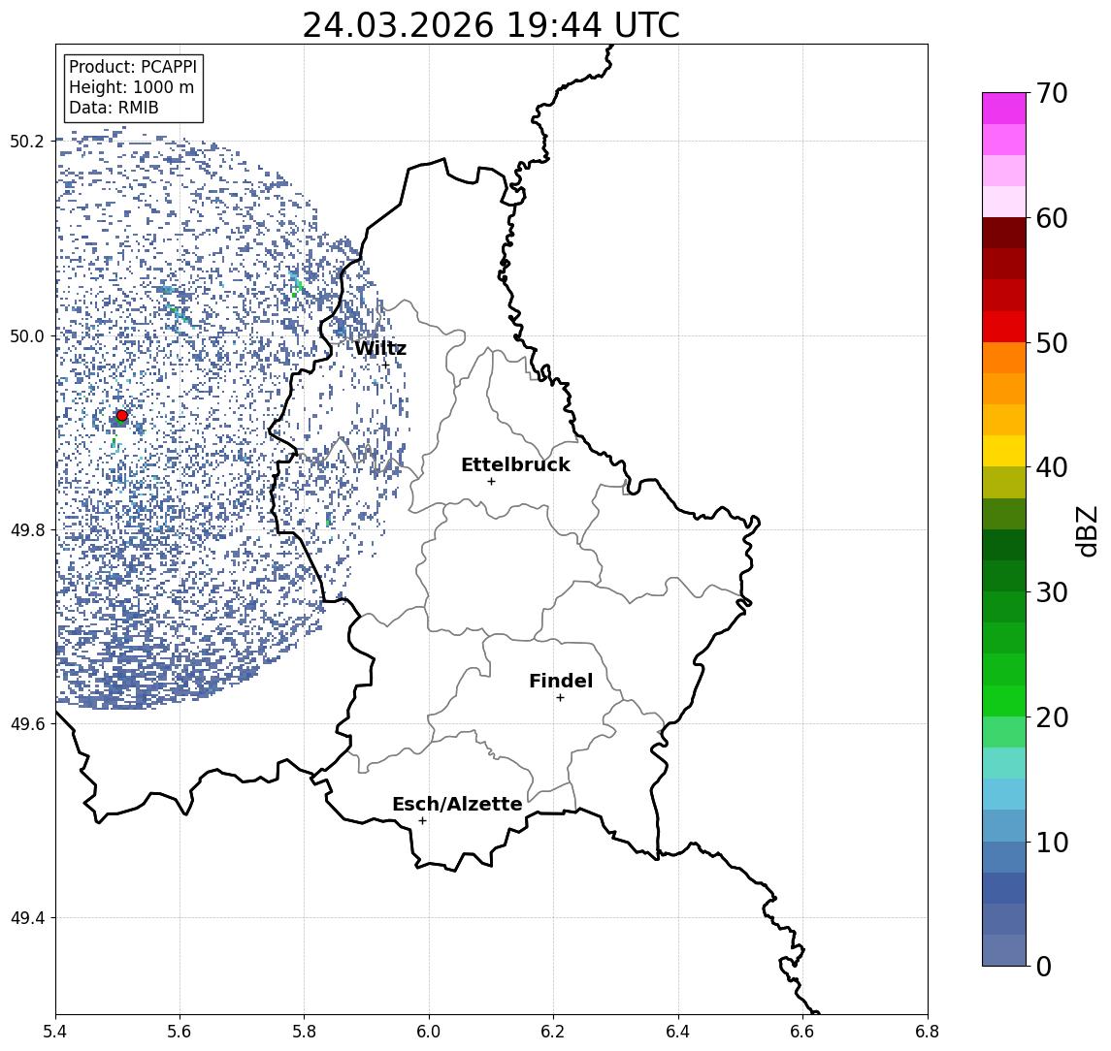This screenshot has width=1111, height=1051.
Task: Click the latitude axis label 49.4
Action: (26, 918)
